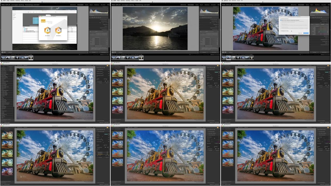Toggle shadow clipping indicator in sunset window histogram
The width and height of the screenshot is (331, 186).
pyautogui.click(x=201, y=8)
